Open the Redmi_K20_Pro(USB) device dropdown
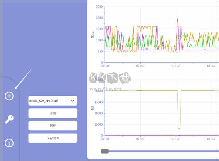Image resolution: width=219 pixels, height=161 pixels. coord(53,101)
